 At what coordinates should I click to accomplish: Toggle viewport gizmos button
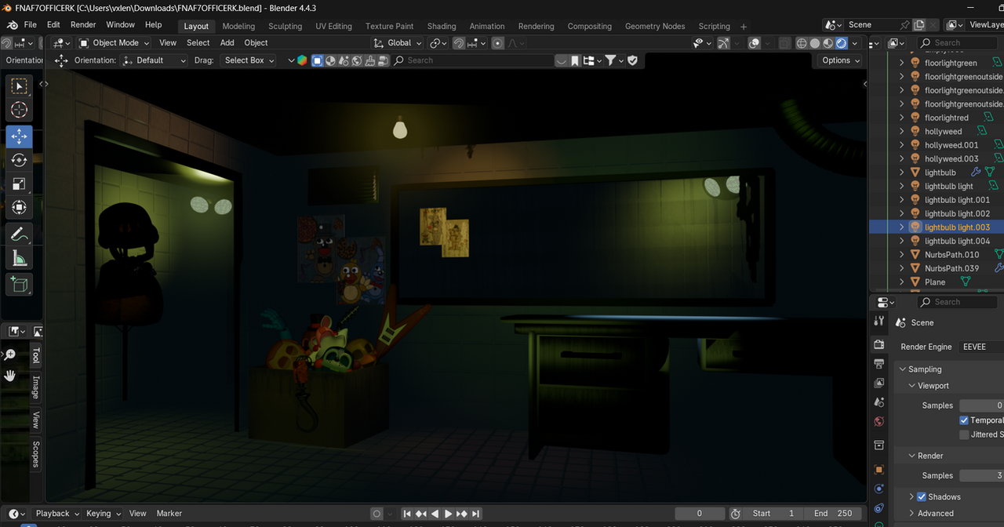click(723, 43)
